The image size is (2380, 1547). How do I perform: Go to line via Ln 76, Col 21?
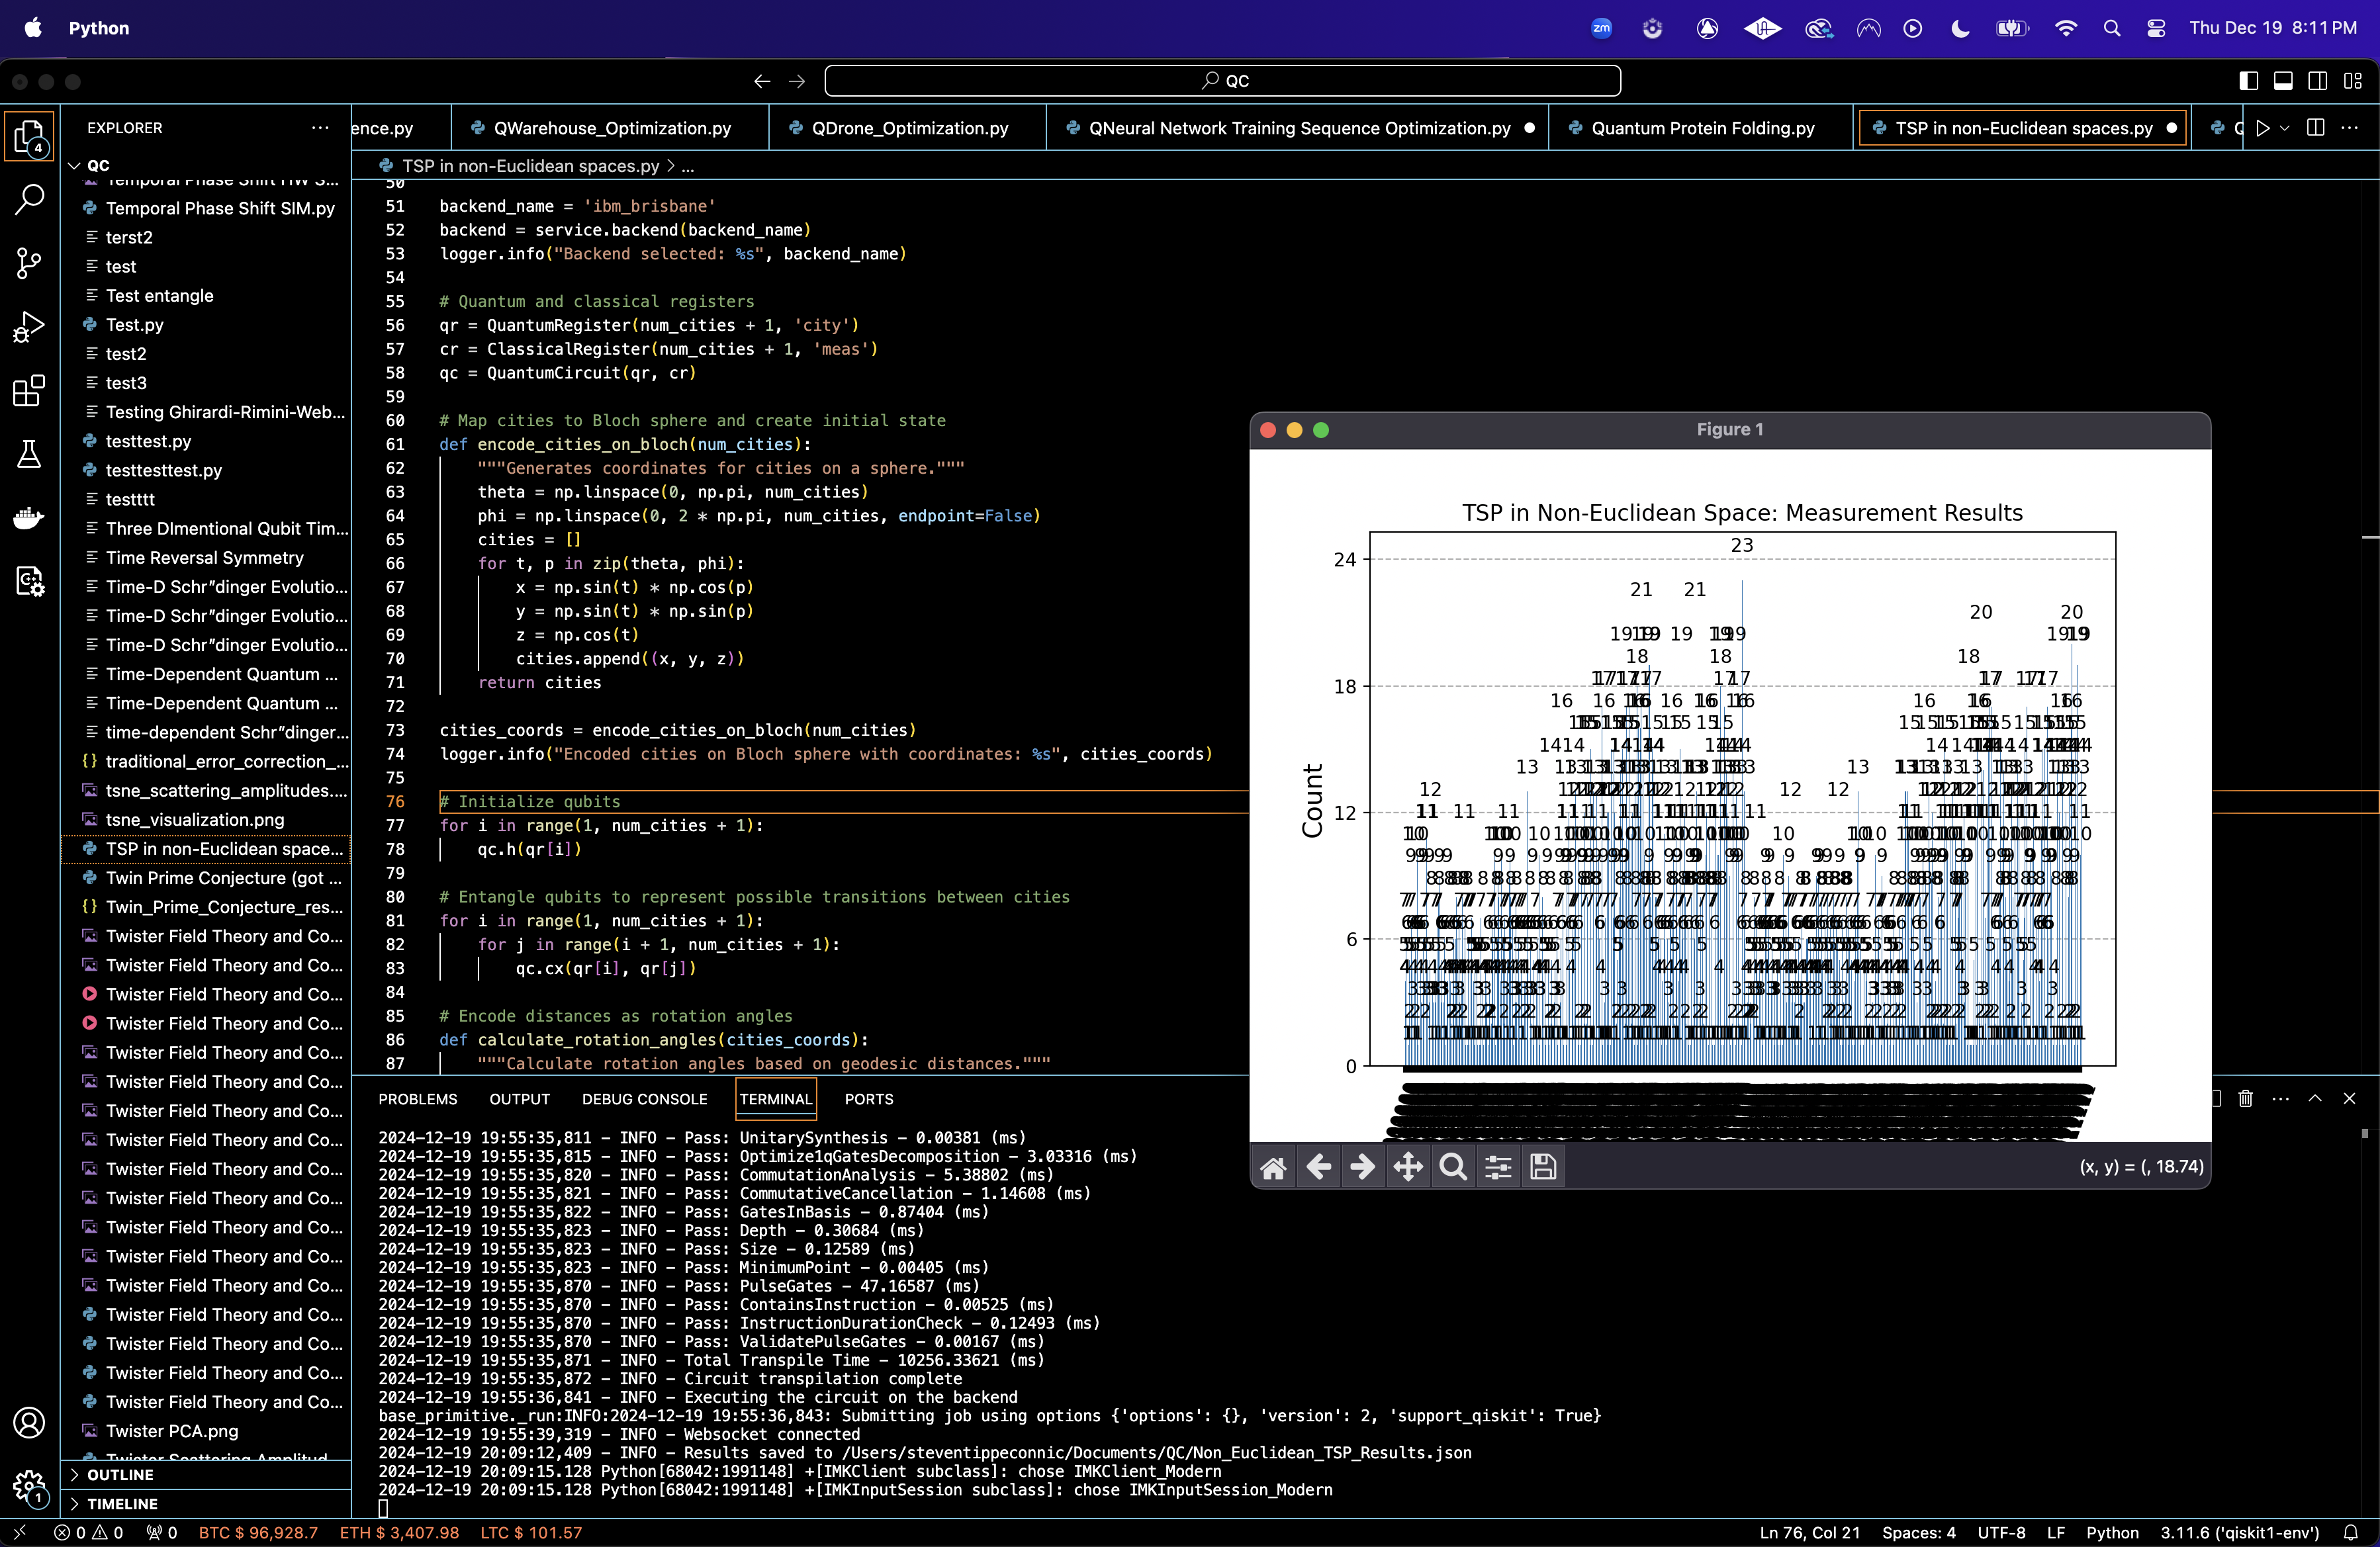1810,1532
